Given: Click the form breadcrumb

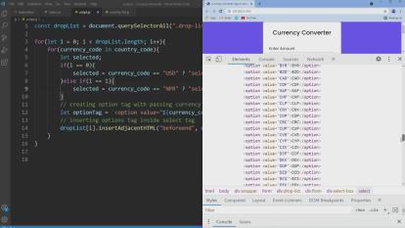Looking at the screenshot, I should point(267,191).
